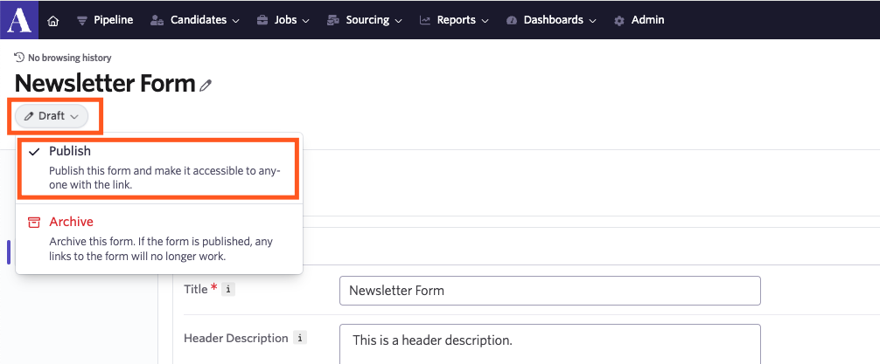Click the Sourcing icon in navbar
This screenshot has width=880, height=364.
click(x=333, y=21)
